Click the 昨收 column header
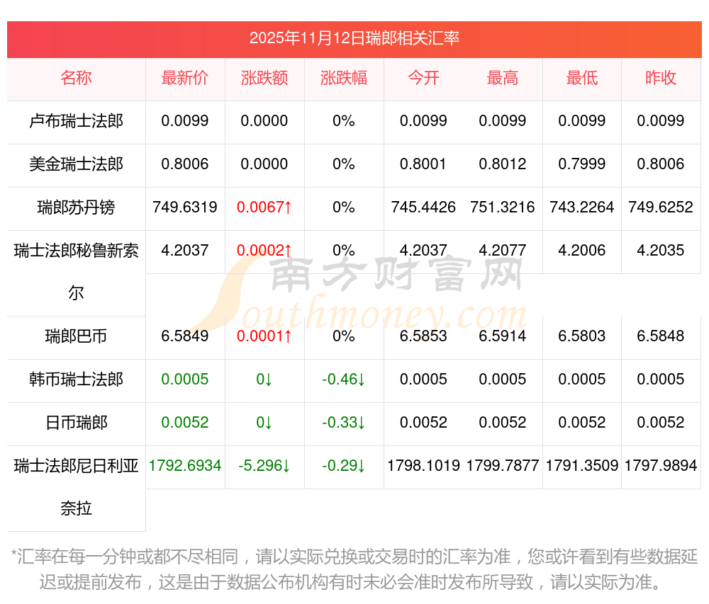 pyautogui.click(x=661, y=78)
